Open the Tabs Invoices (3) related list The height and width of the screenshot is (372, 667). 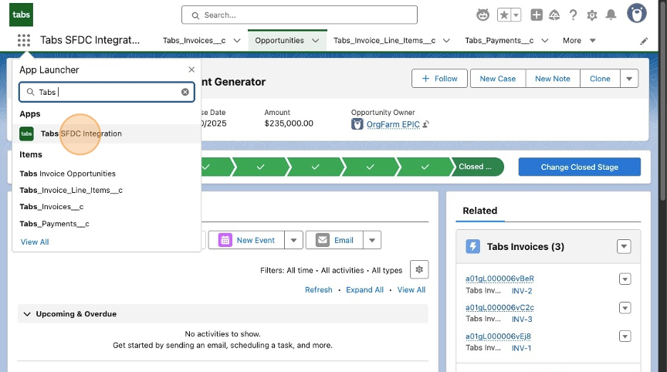tap(526, 246)
